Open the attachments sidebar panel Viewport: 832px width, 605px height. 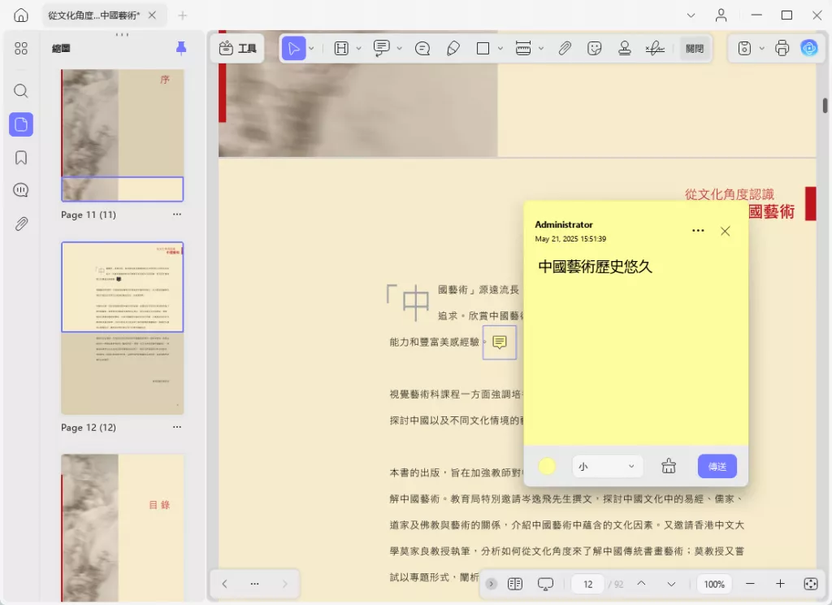pyautogui.click(x=20, y=224)
